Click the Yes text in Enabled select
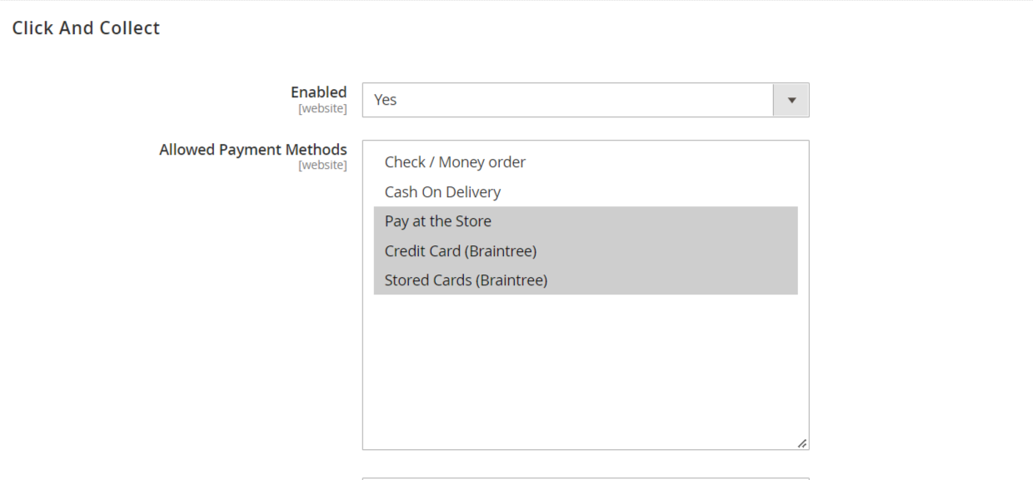Image resolution: width=1033 pixels, height=480 pixels. point(385,100)
